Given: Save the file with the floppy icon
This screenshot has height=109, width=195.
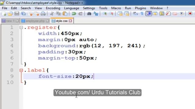Looking at the screenshot, I should [17, 14].
